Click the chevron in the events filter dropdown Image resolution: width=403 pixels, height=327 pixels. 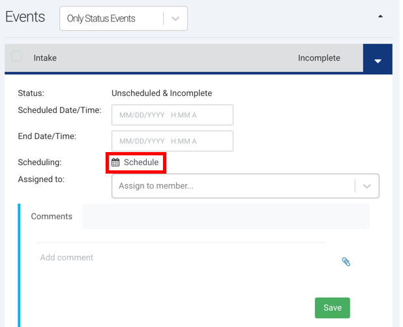(x=175, y=19)
